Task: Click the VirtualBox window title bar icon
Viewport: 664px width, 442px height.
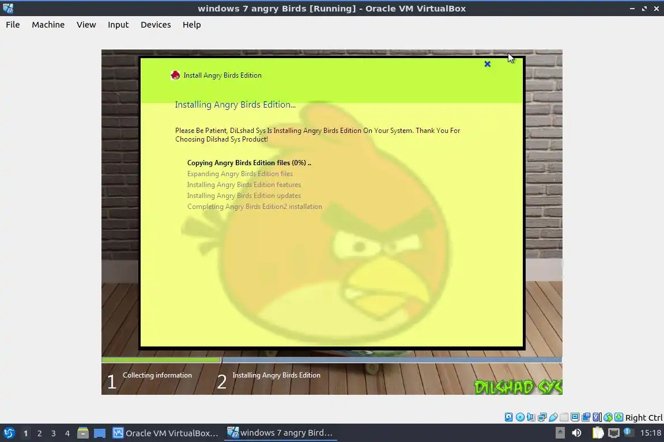Action: (7, 8)
